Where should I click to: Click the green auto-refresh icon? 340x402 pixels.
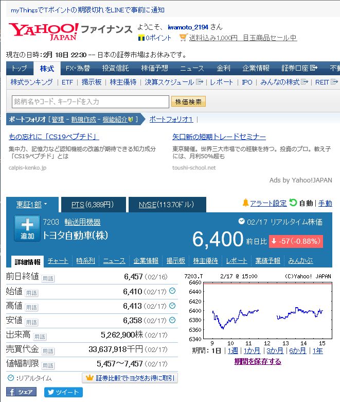[x=293, y=203]
